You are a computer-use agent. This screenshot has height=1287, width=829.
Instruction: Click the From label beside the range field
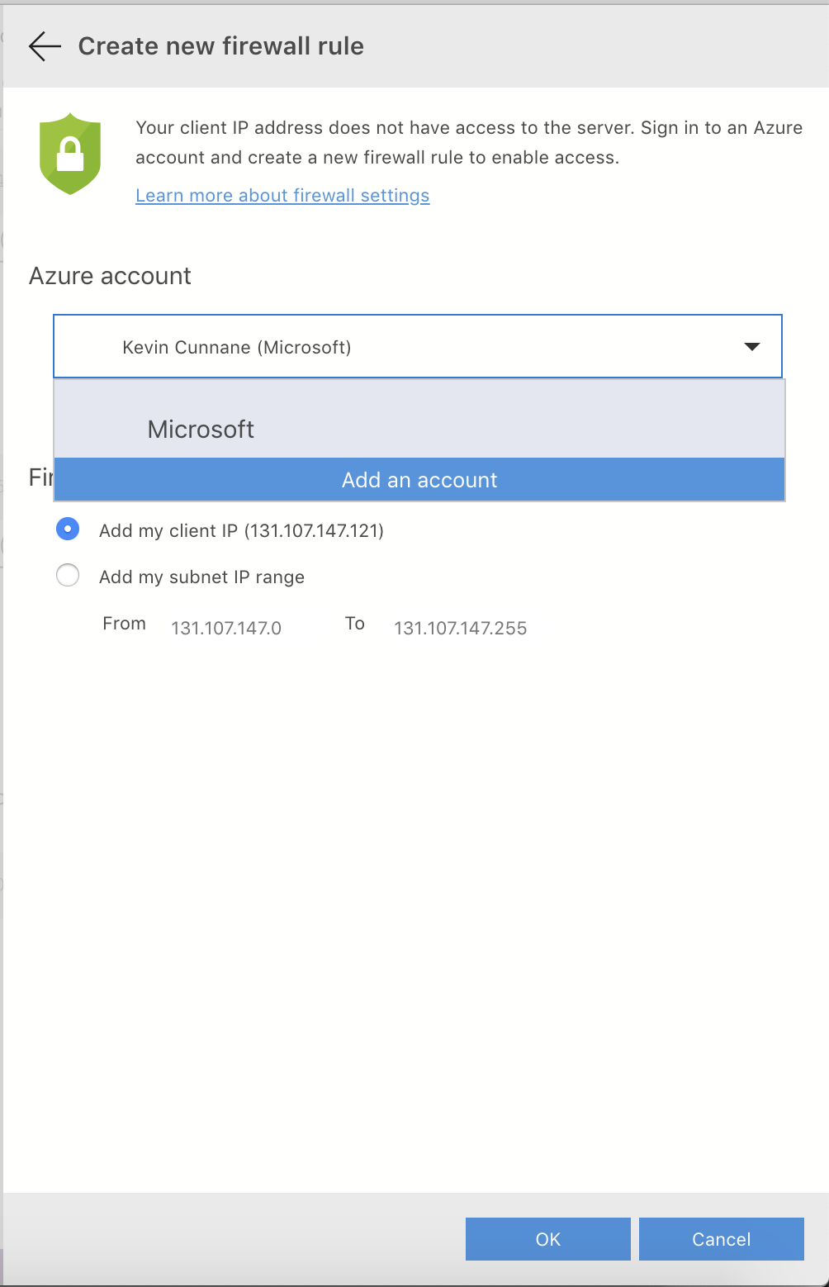pyautogui.click(x=124, y=624)
